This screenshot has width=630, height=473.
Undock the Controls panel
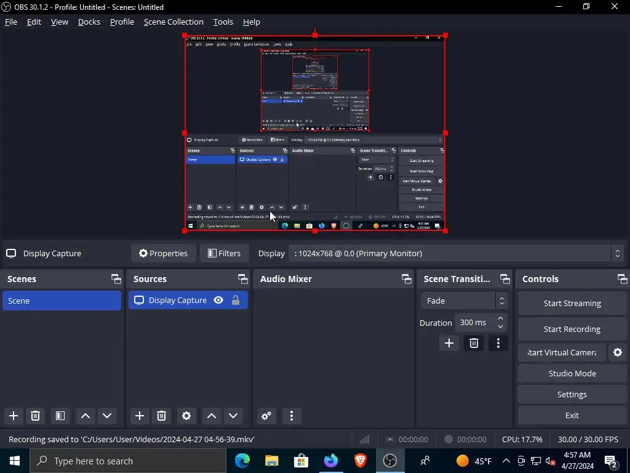point(622,279)
